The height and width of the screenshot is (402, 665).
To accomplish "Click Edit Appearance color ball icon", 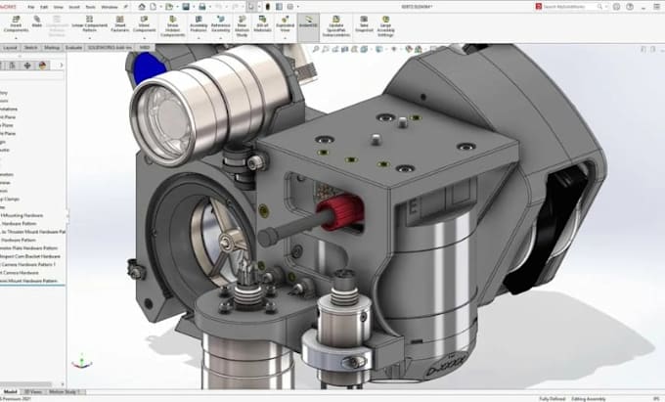I will coord(409,49).
